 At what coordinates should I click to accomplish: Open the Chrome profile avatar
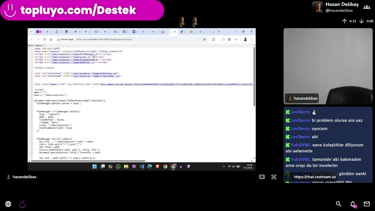pyautogui.click(x=245, y=39)
